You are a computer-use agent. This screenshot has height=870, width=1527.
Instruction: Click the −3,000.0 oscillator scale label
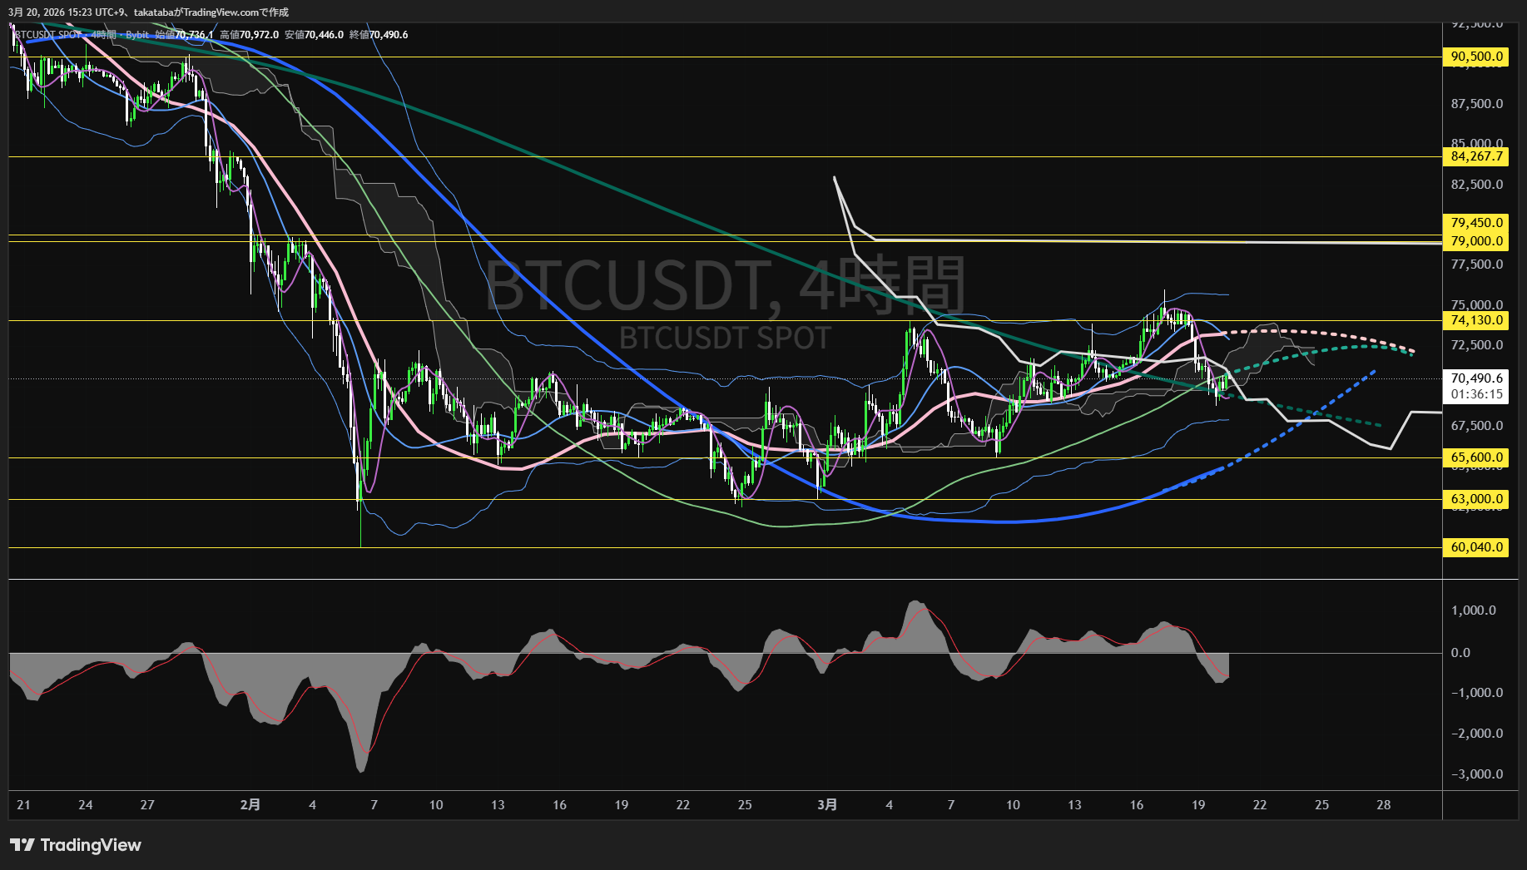tap(1476, 774)
